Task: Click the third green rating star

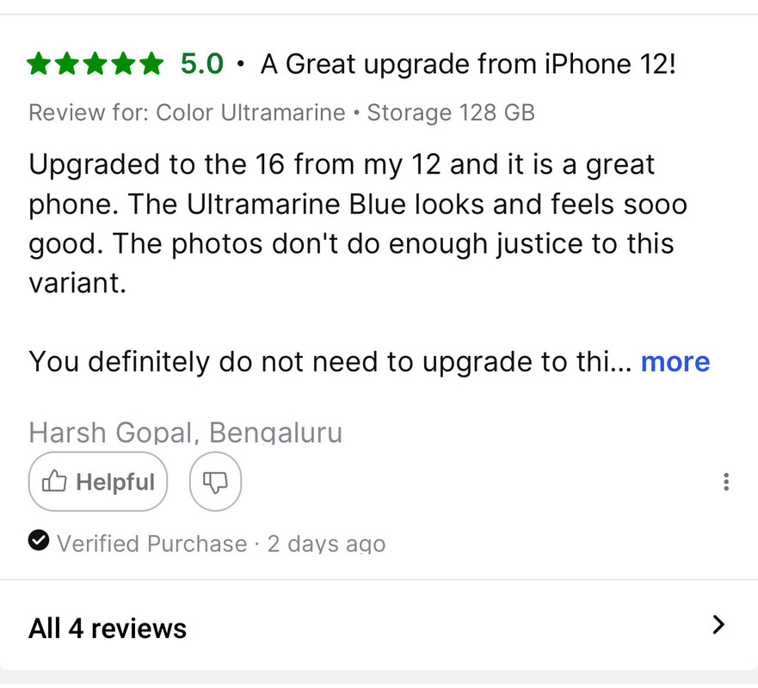Action: 96,64
